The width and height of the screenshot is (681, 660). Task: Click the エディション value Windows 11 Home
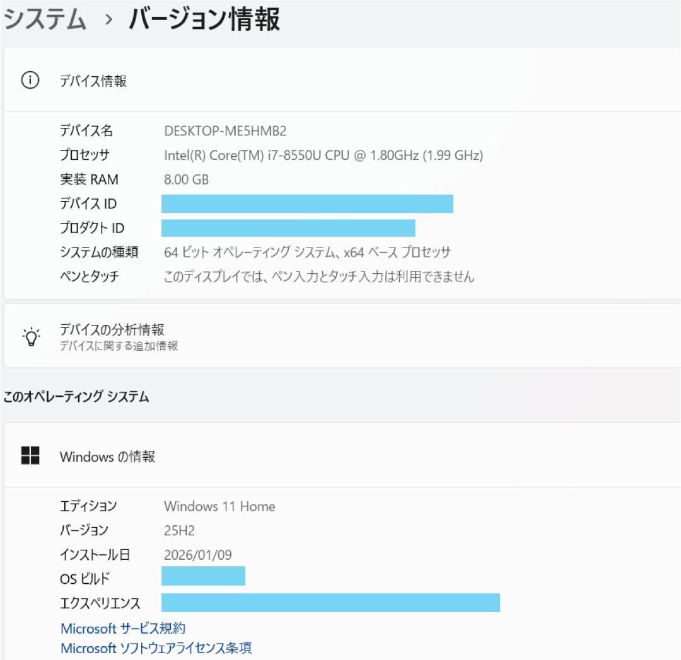[x=219, y=506]
